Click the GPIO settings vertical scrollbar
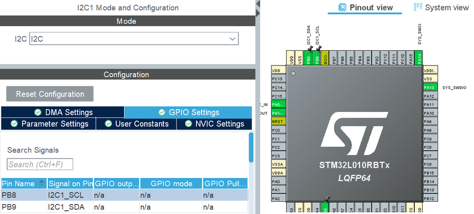This screenshot has width=474, height=214. click(251, 148)
